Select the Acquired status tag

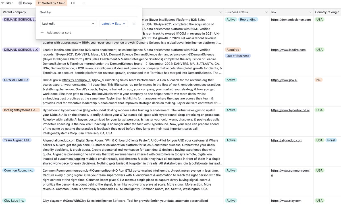(233, 50)
